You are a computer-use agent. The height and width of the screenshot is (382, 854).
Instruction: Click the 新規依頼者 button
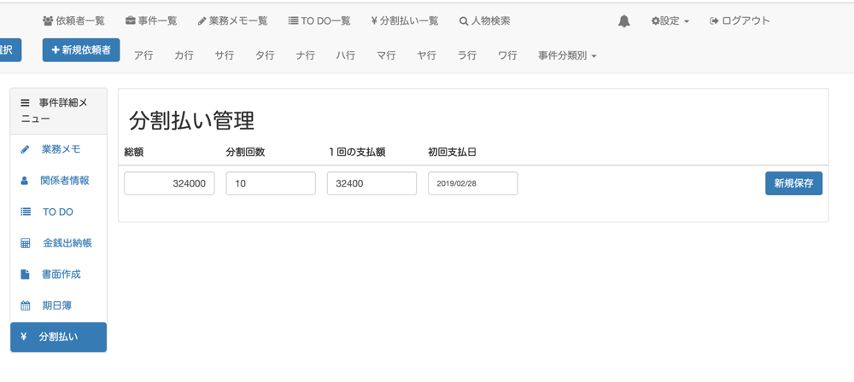(x=81, y=50)
